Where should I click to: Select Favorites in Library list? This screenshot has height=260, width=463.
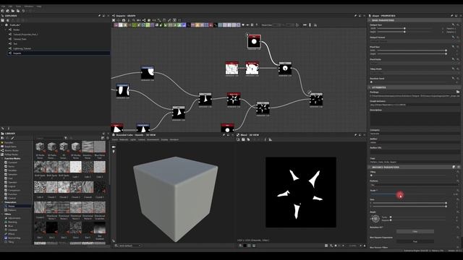click(x=9, y=143)
